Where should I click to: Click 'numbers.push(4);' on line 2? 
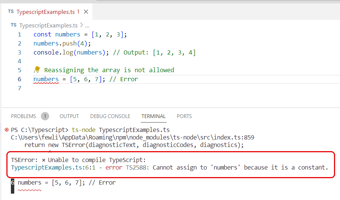point(62,44)
